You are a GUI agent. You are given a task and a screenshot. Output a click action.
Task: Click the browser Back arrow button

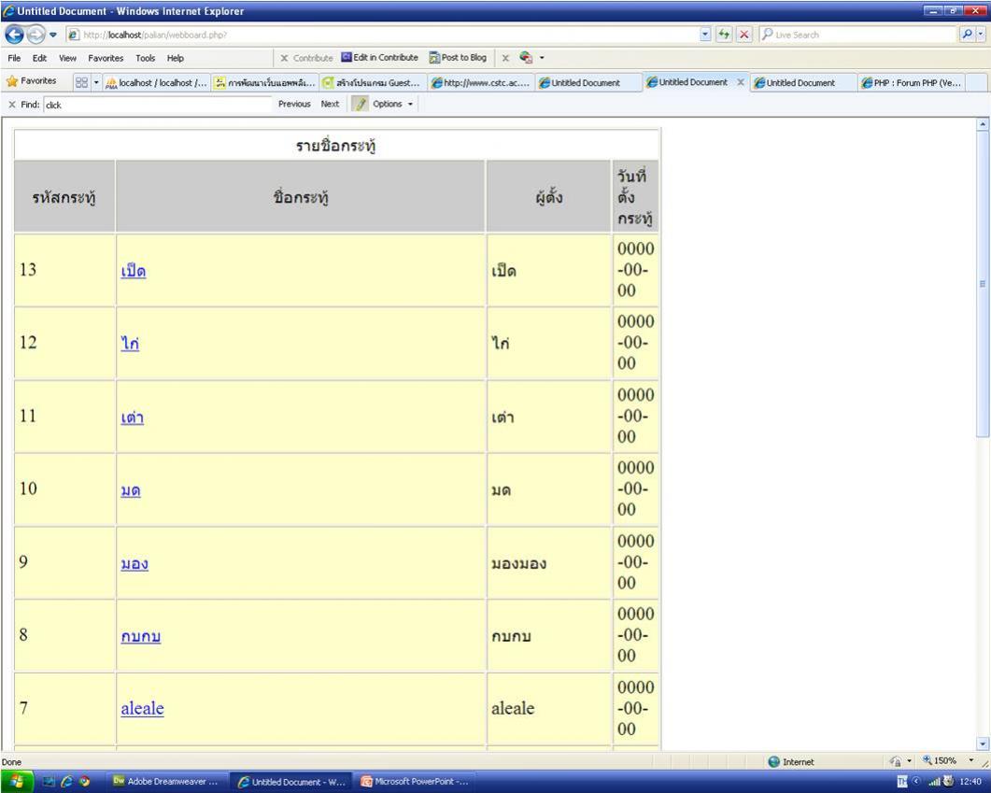[13, 35]
